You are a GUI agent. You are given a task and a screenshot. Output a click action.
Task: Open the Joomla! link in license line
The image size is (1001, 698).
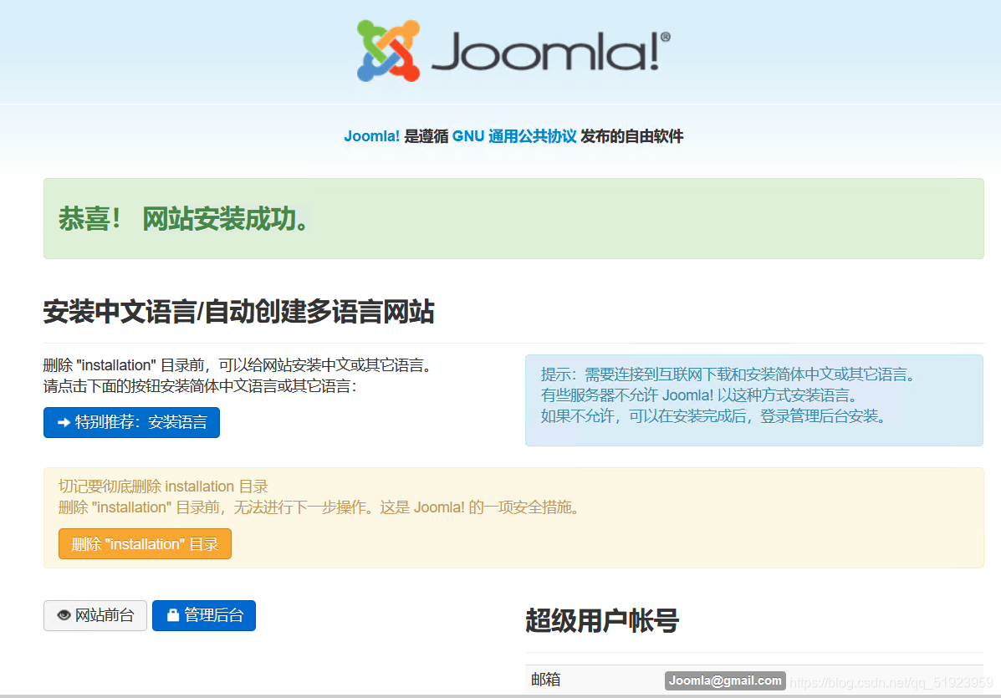pos(371,136)
